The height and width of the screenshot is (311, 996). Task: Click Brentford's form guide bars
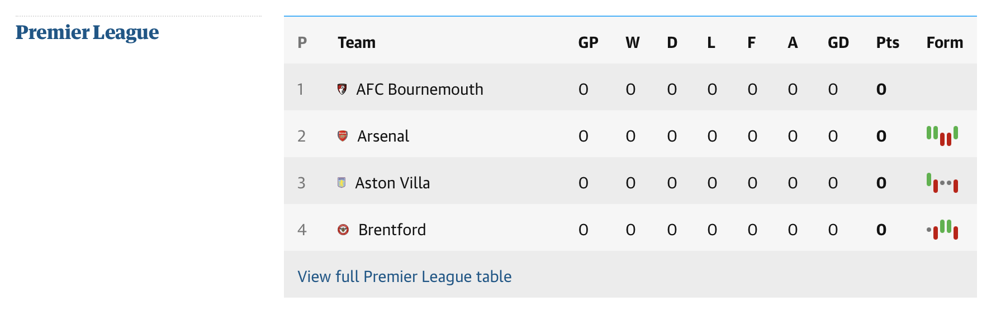pos(942,230)
